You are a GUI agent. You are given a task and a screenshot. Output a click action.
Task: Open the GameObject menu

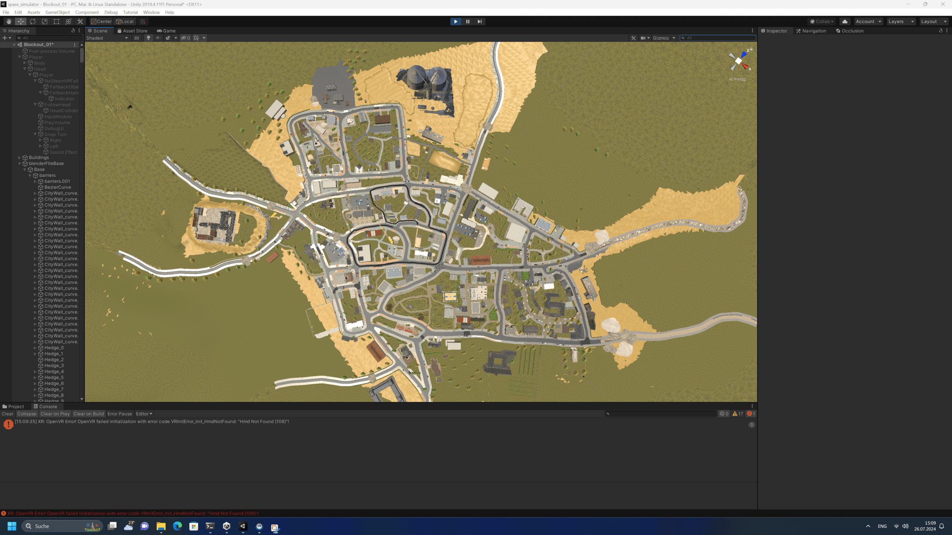coord(58,12)
